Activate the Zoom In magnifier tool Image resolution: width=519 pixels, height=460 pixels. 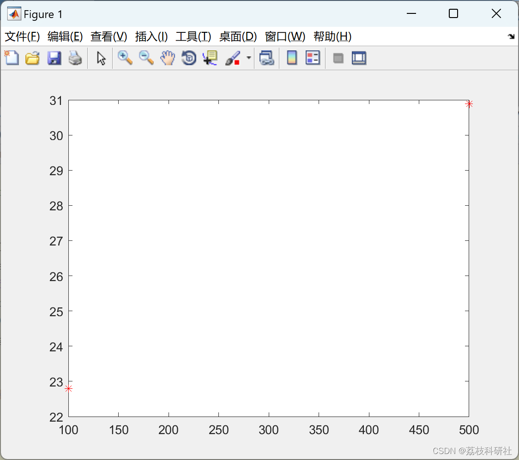(x=125, y=58)
